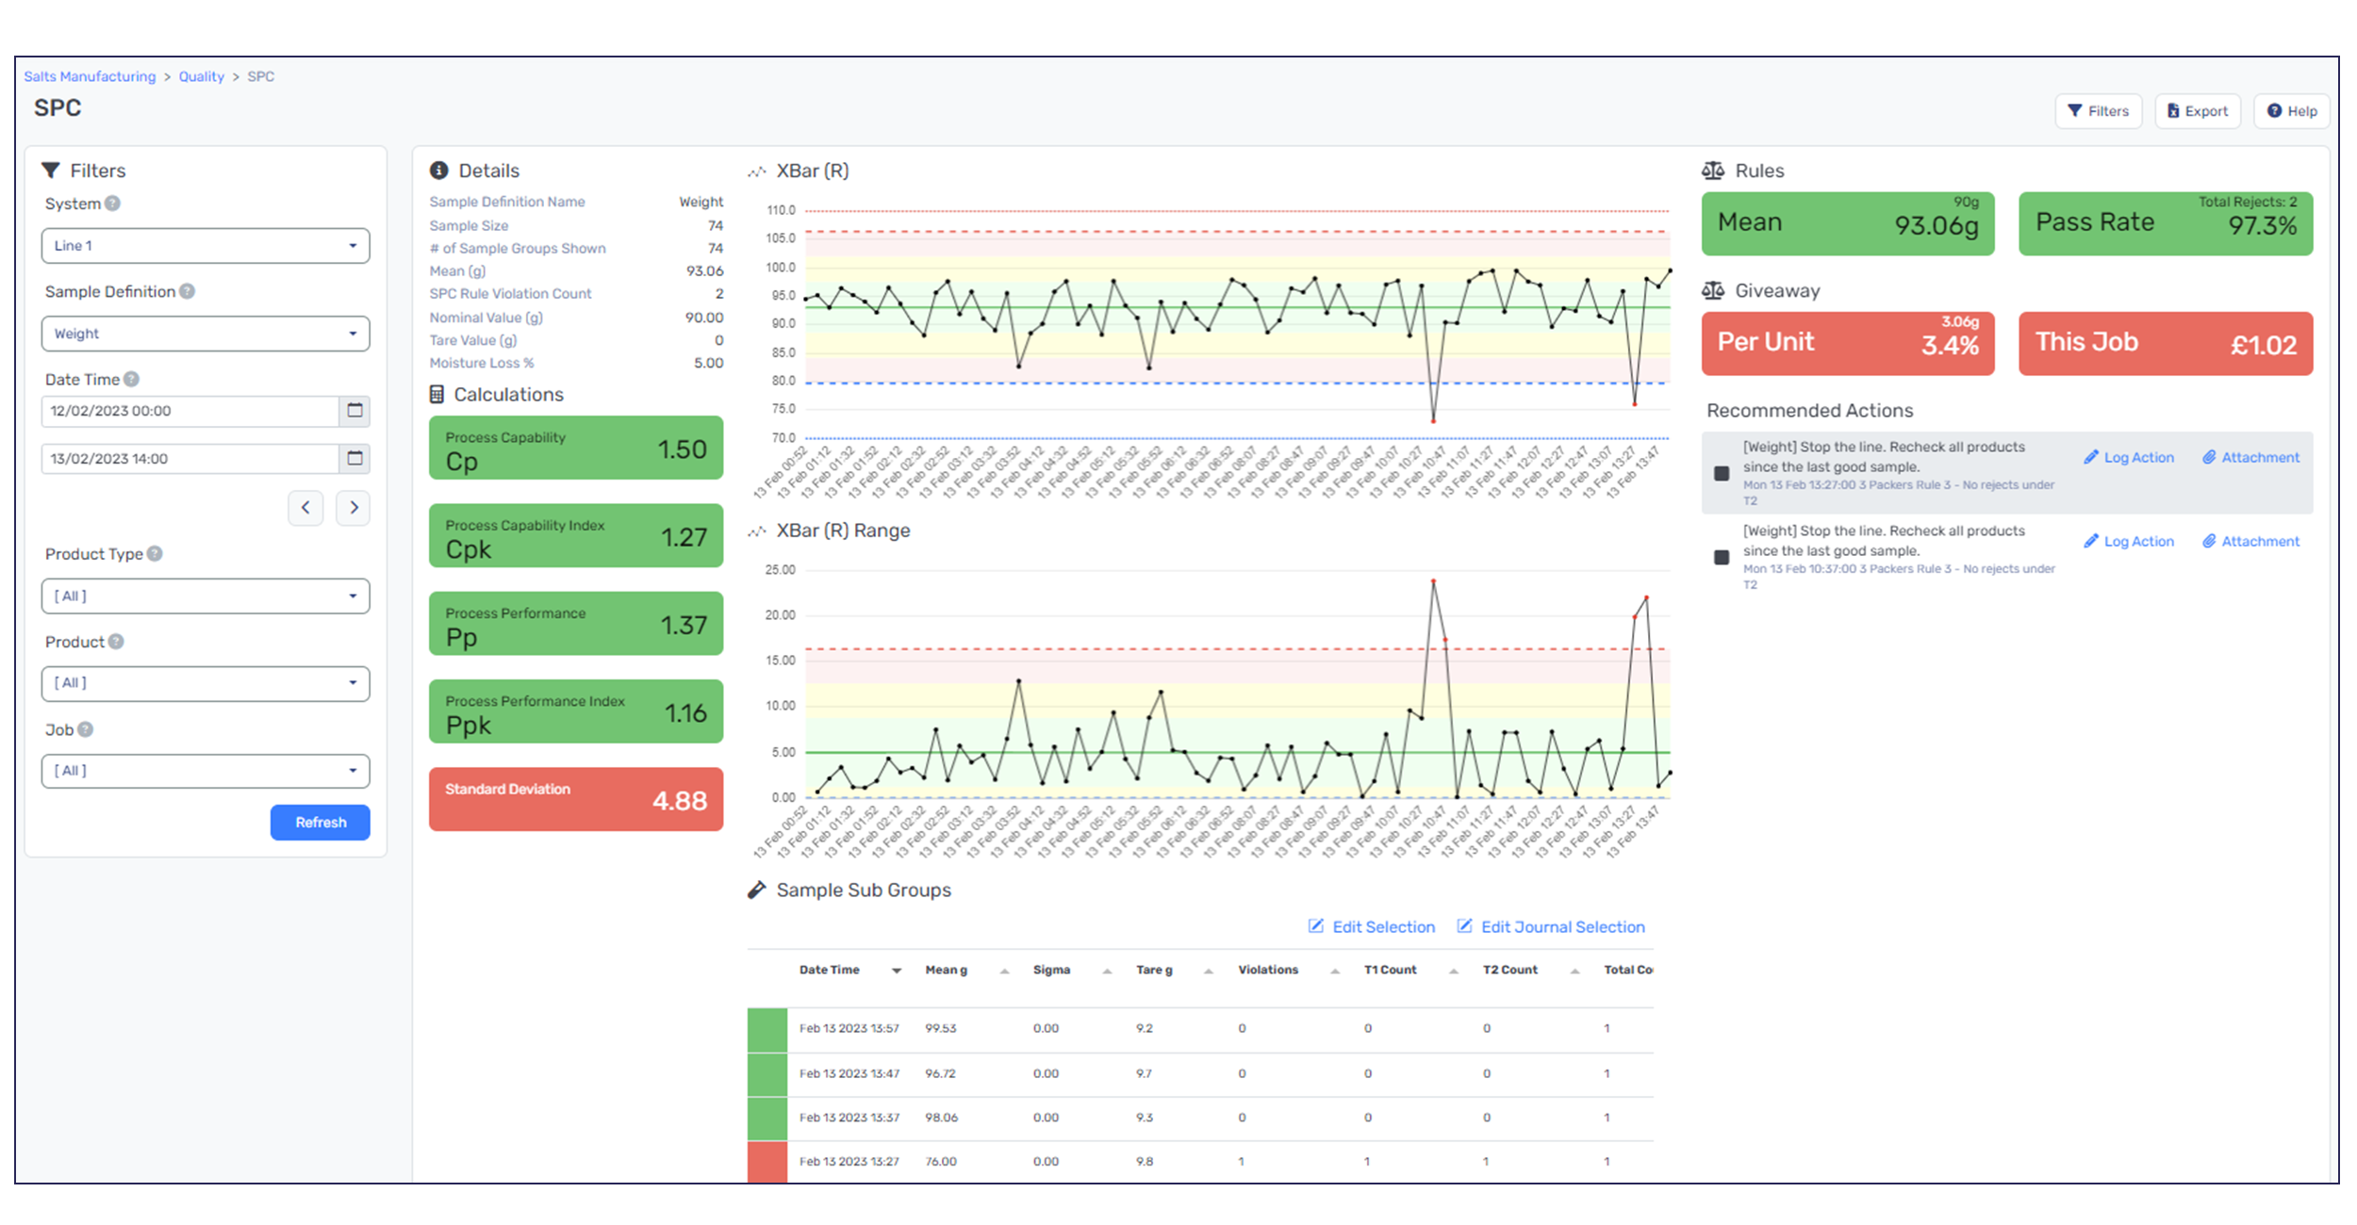Open the Product Type dropdown
Image resolution: width=2357 pixels, height=1225 pixels.
(206, 596)
